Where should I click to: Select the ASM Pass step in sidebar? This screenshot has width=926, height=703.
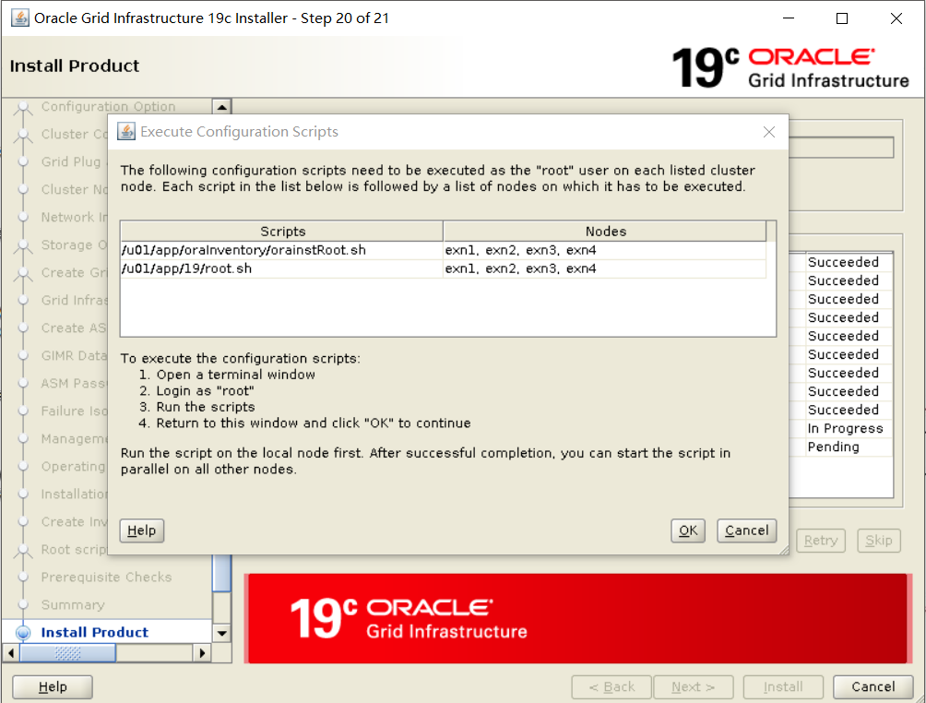pos(74,384)
